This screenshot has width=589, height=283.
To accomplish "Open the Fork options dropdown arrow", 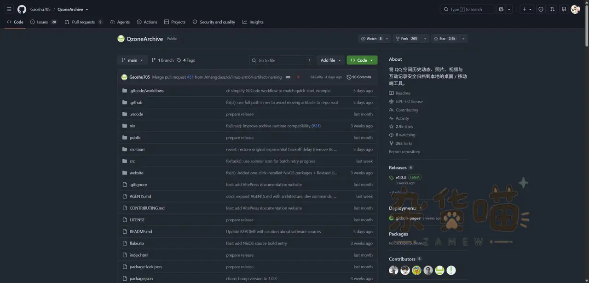I will [x=425, y=39].
